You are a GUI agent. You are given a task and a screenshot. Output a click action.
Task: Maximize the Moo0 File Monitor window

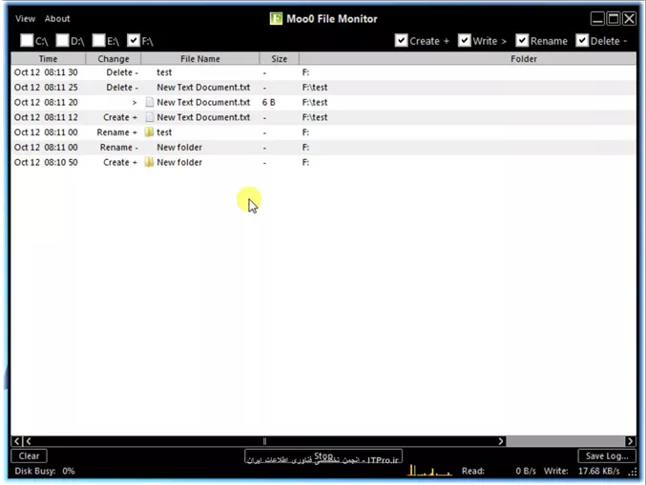pos(614,18)
